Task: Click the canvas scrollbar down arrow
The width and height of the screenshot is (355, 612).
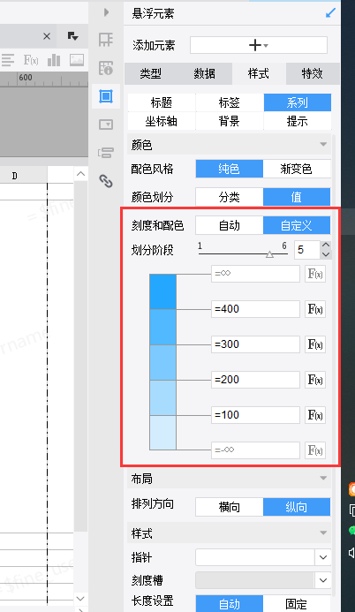Action: [x=80, y=599]
